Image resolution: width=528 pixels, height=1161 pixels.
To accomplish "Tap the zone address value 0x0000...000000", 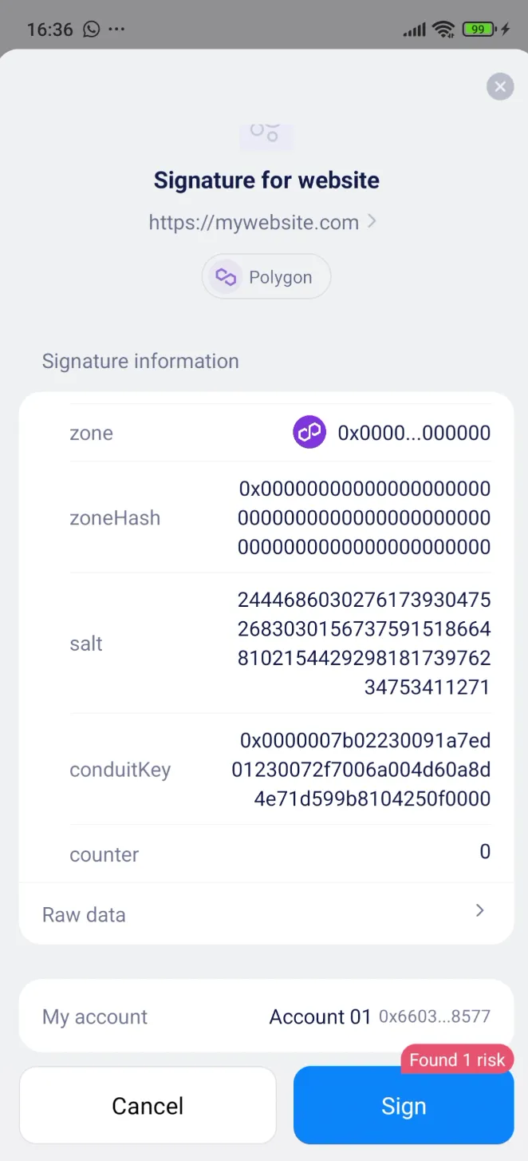I will pos(412,432).
